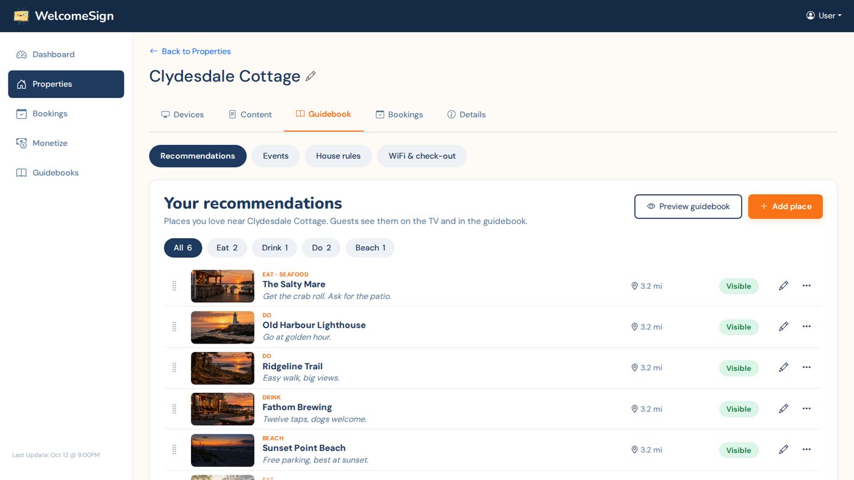The height and width of the screenshot is (480, 854).
Task: Click drag handle of Fathom Brewing row
Action: tap(174, 409)
